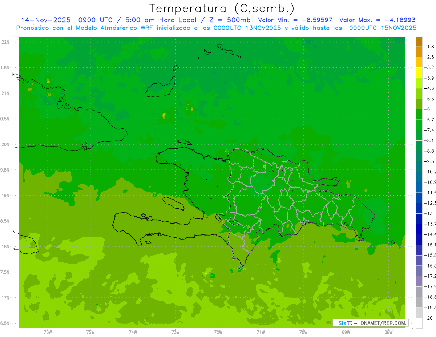Click valid-until time '0000UTC_15NOV2025'
Screen dimensions: 436x337
[x=383, y=28]
